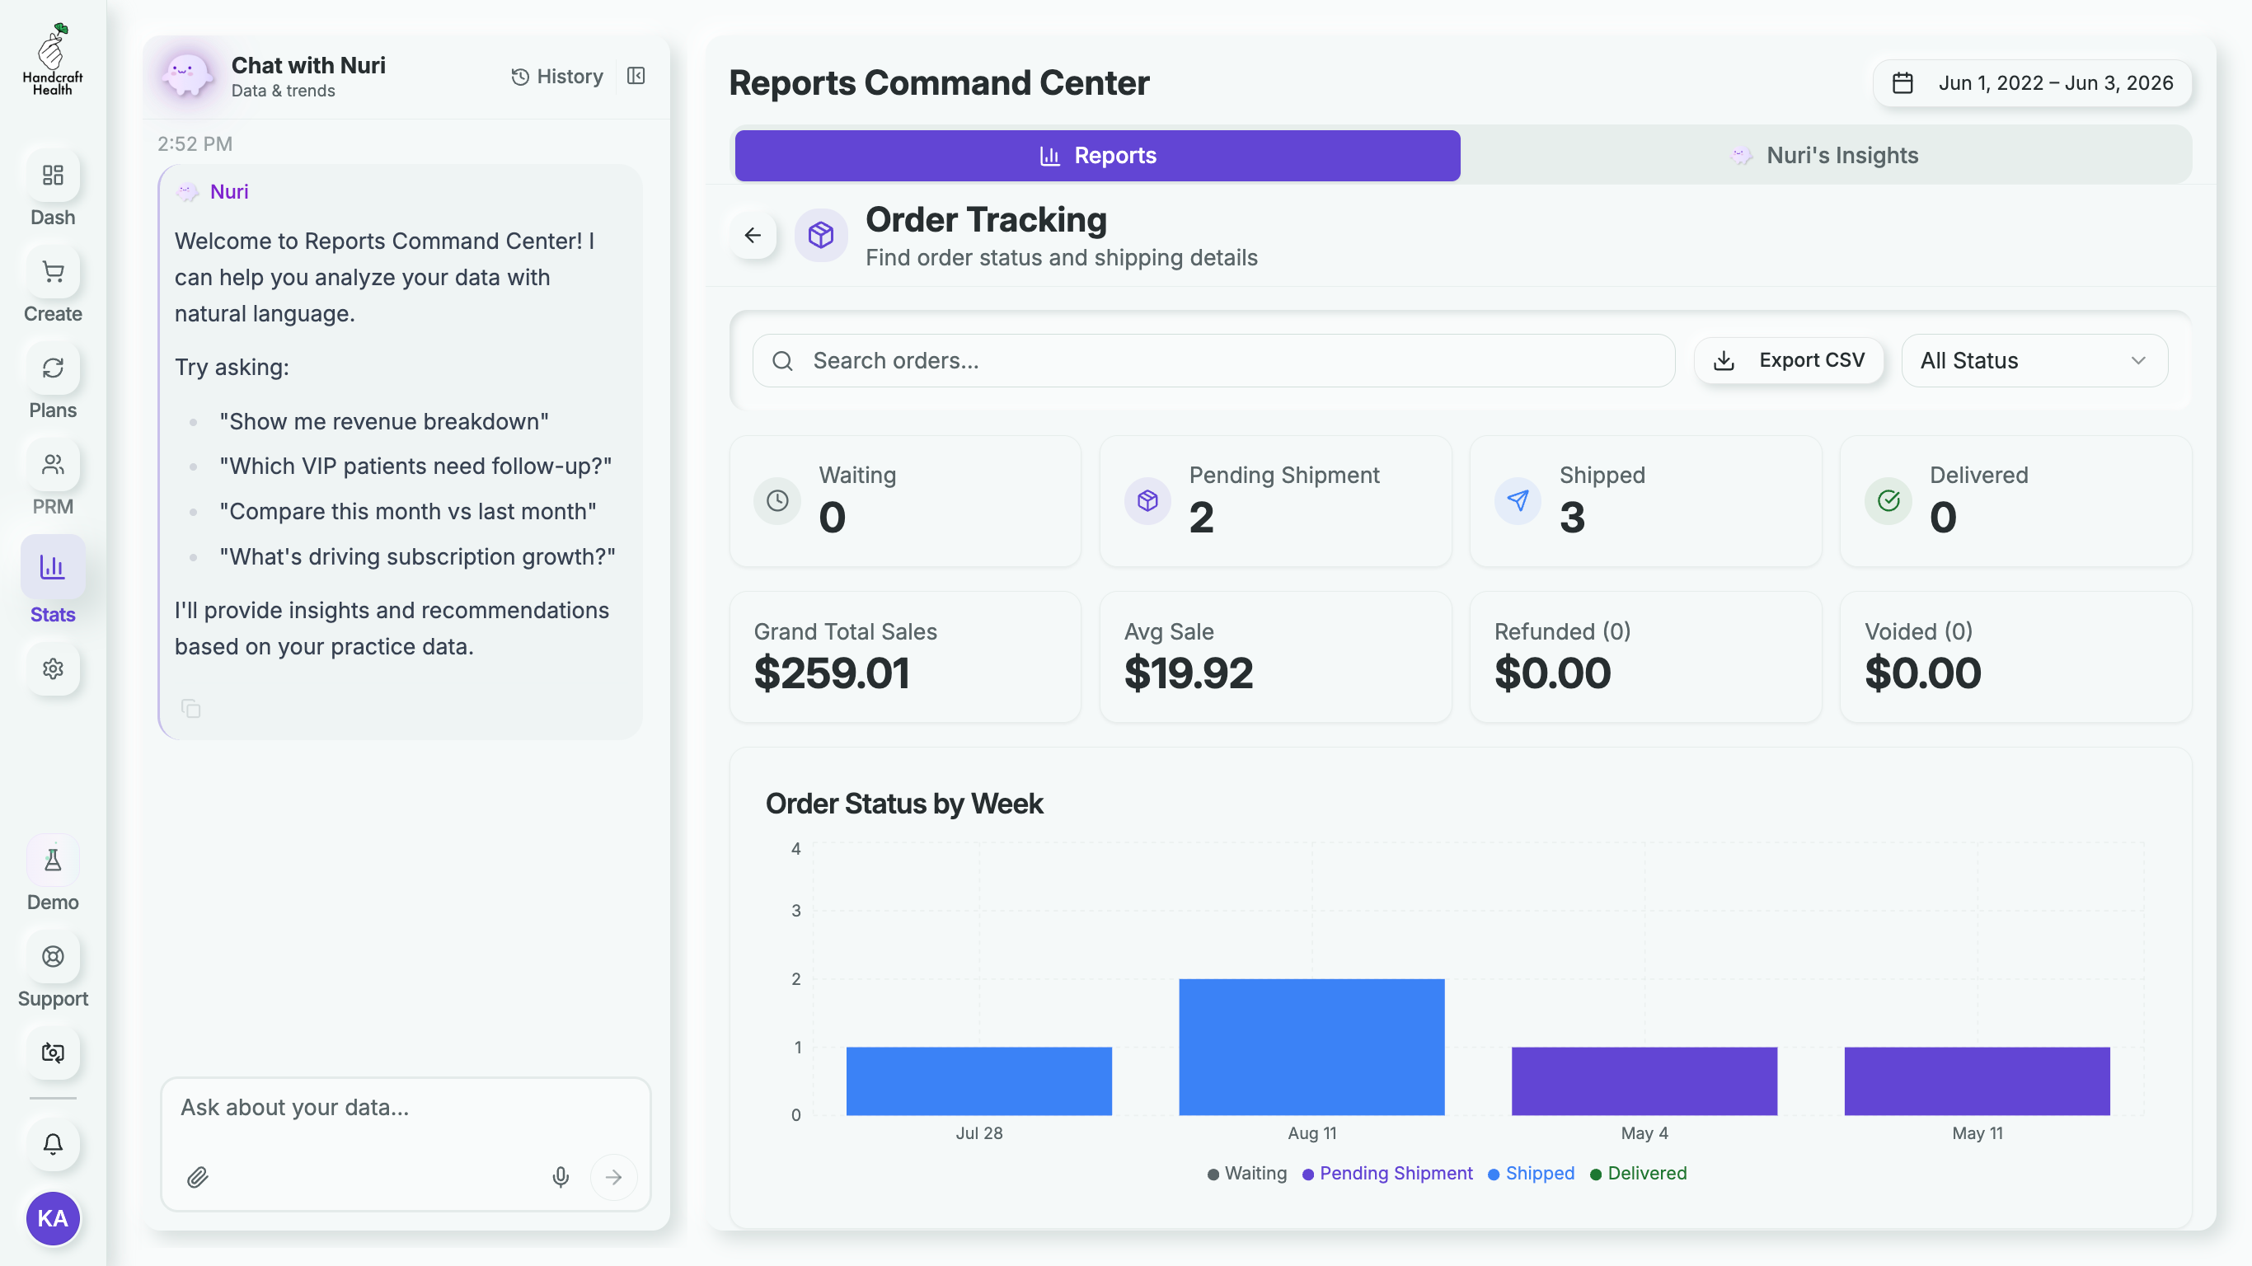Open the PRM people icon
The height and width of the screenshot is (1266, 2252).
pos(53,465)
